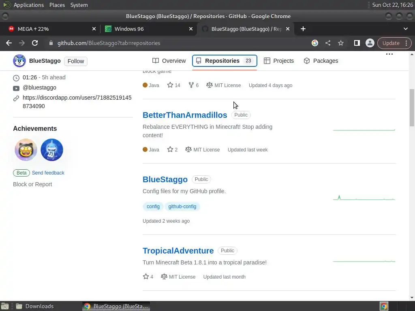415x311 pixels.
Task: Open the BetterThanArmadillos repository
Action: 185,115
